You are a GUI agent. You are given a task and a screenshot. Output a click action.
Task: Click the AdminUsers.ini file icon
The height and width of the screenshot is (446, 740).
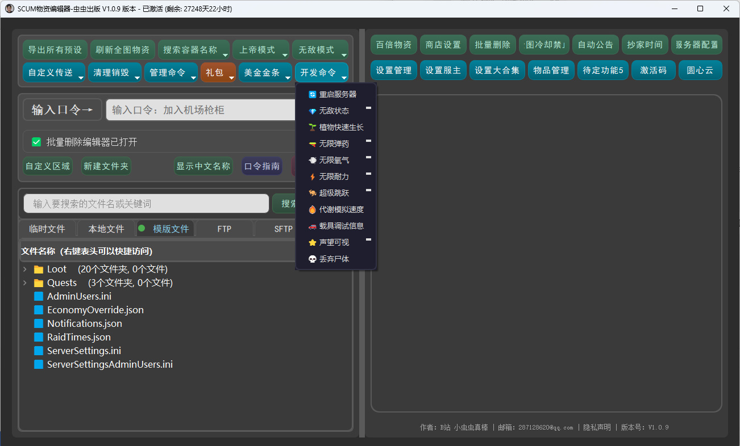click(39, 296)
